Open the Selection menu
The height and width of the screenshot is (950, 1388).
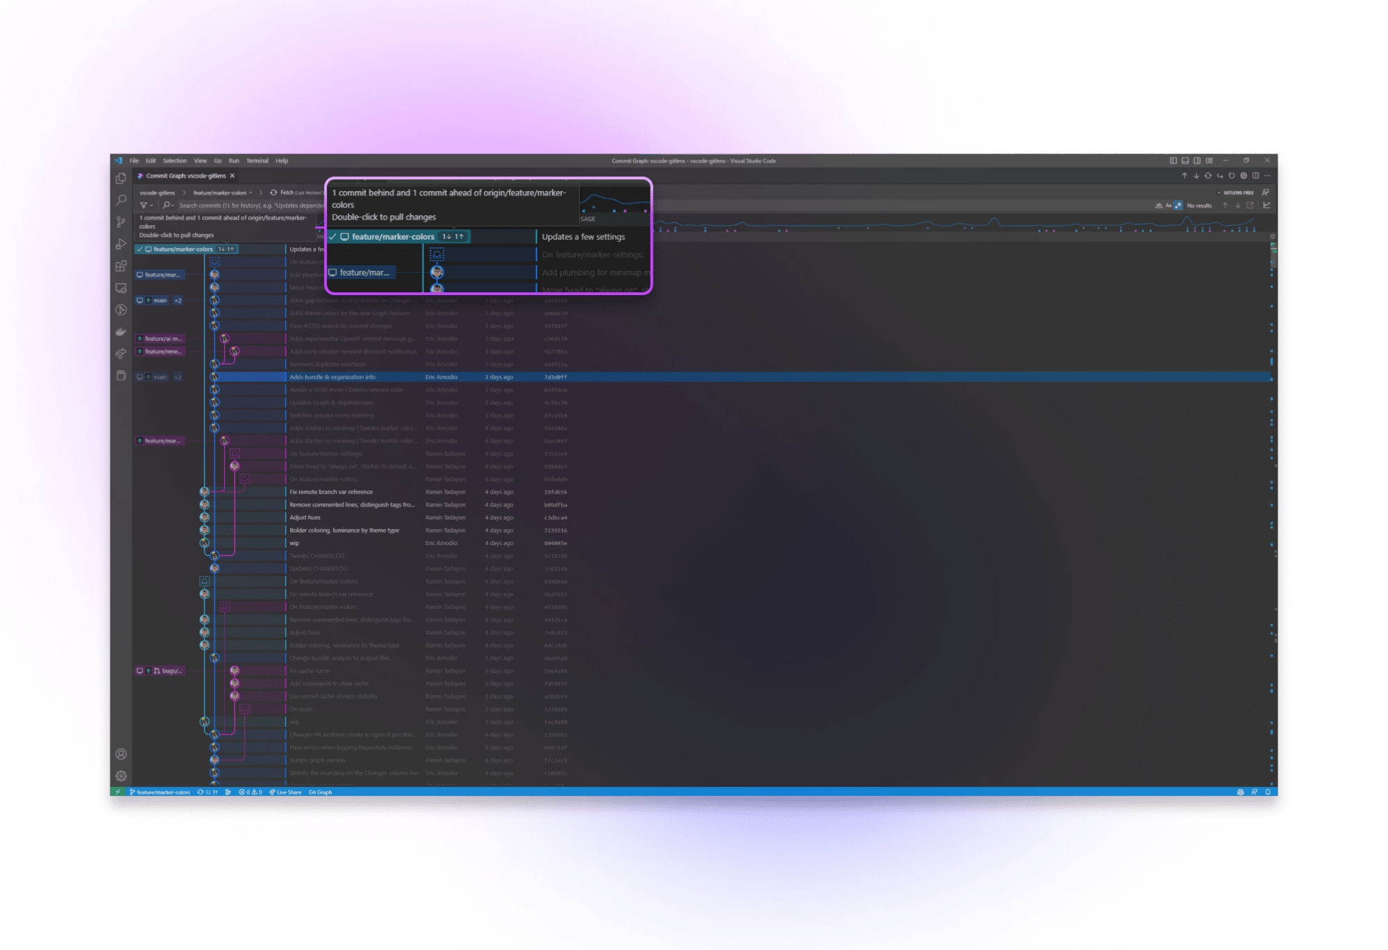175,160
